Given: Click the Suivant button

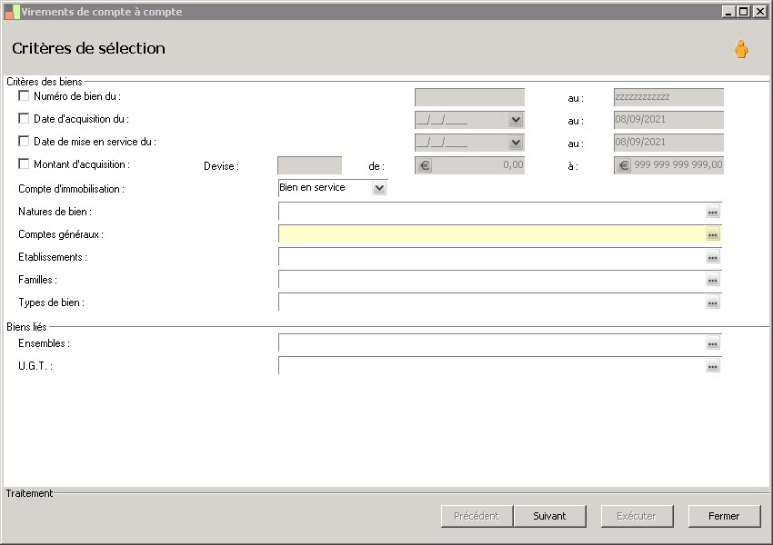Looking at the screenshot, I should click(549, 516).
